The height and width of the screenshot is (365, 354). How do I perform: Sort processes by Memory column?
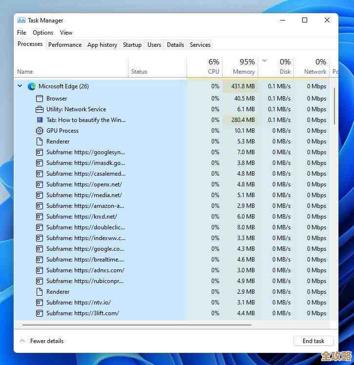point(240,67)
